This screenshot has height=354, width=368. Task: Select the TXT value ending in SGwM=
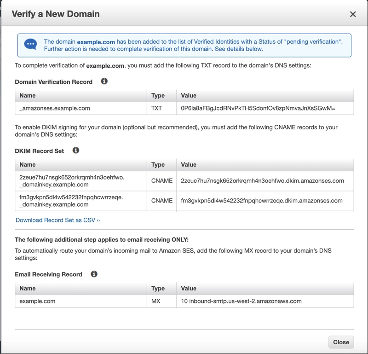[265, 108]
